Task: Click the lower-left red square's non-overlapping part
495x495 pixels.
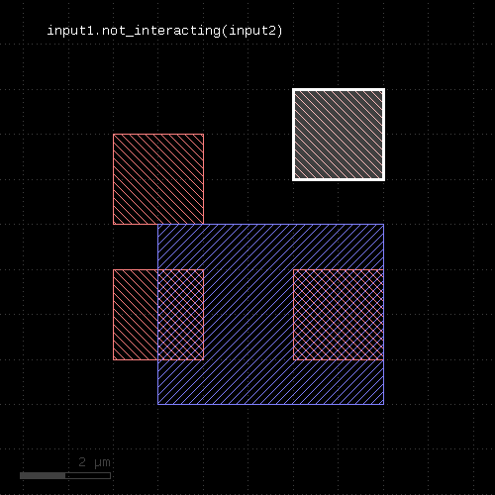Action: point(136,315)
